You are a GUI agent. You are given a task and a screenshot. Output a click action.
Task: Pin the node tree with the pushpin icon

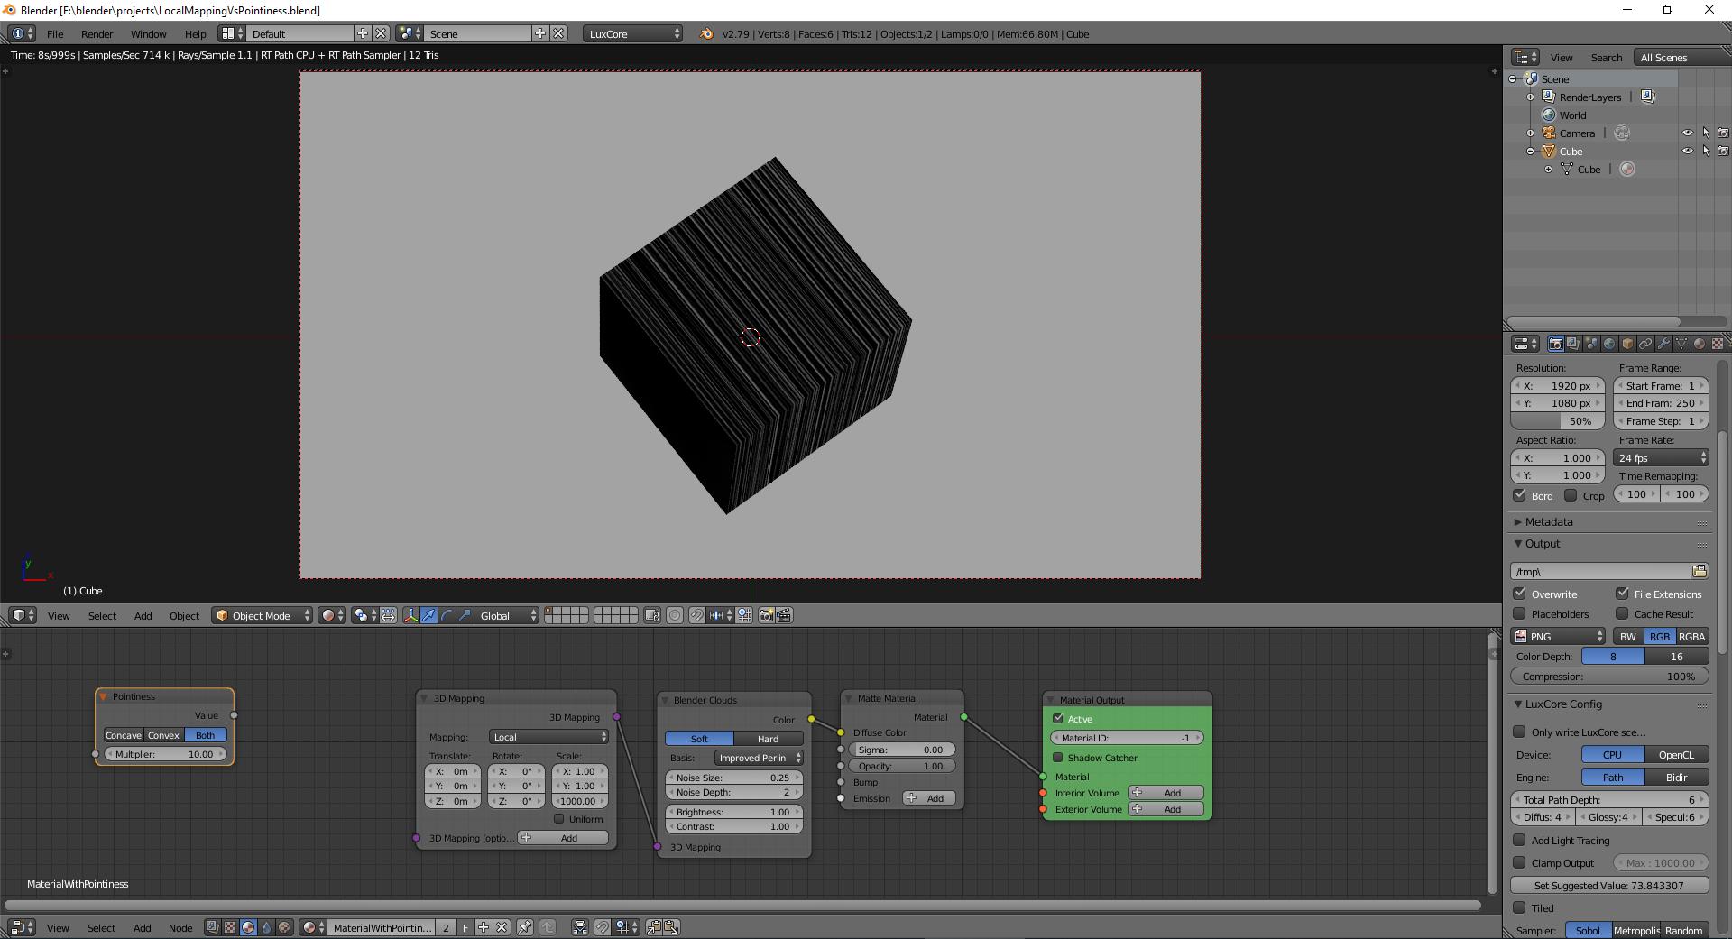(x=525, y=928)
